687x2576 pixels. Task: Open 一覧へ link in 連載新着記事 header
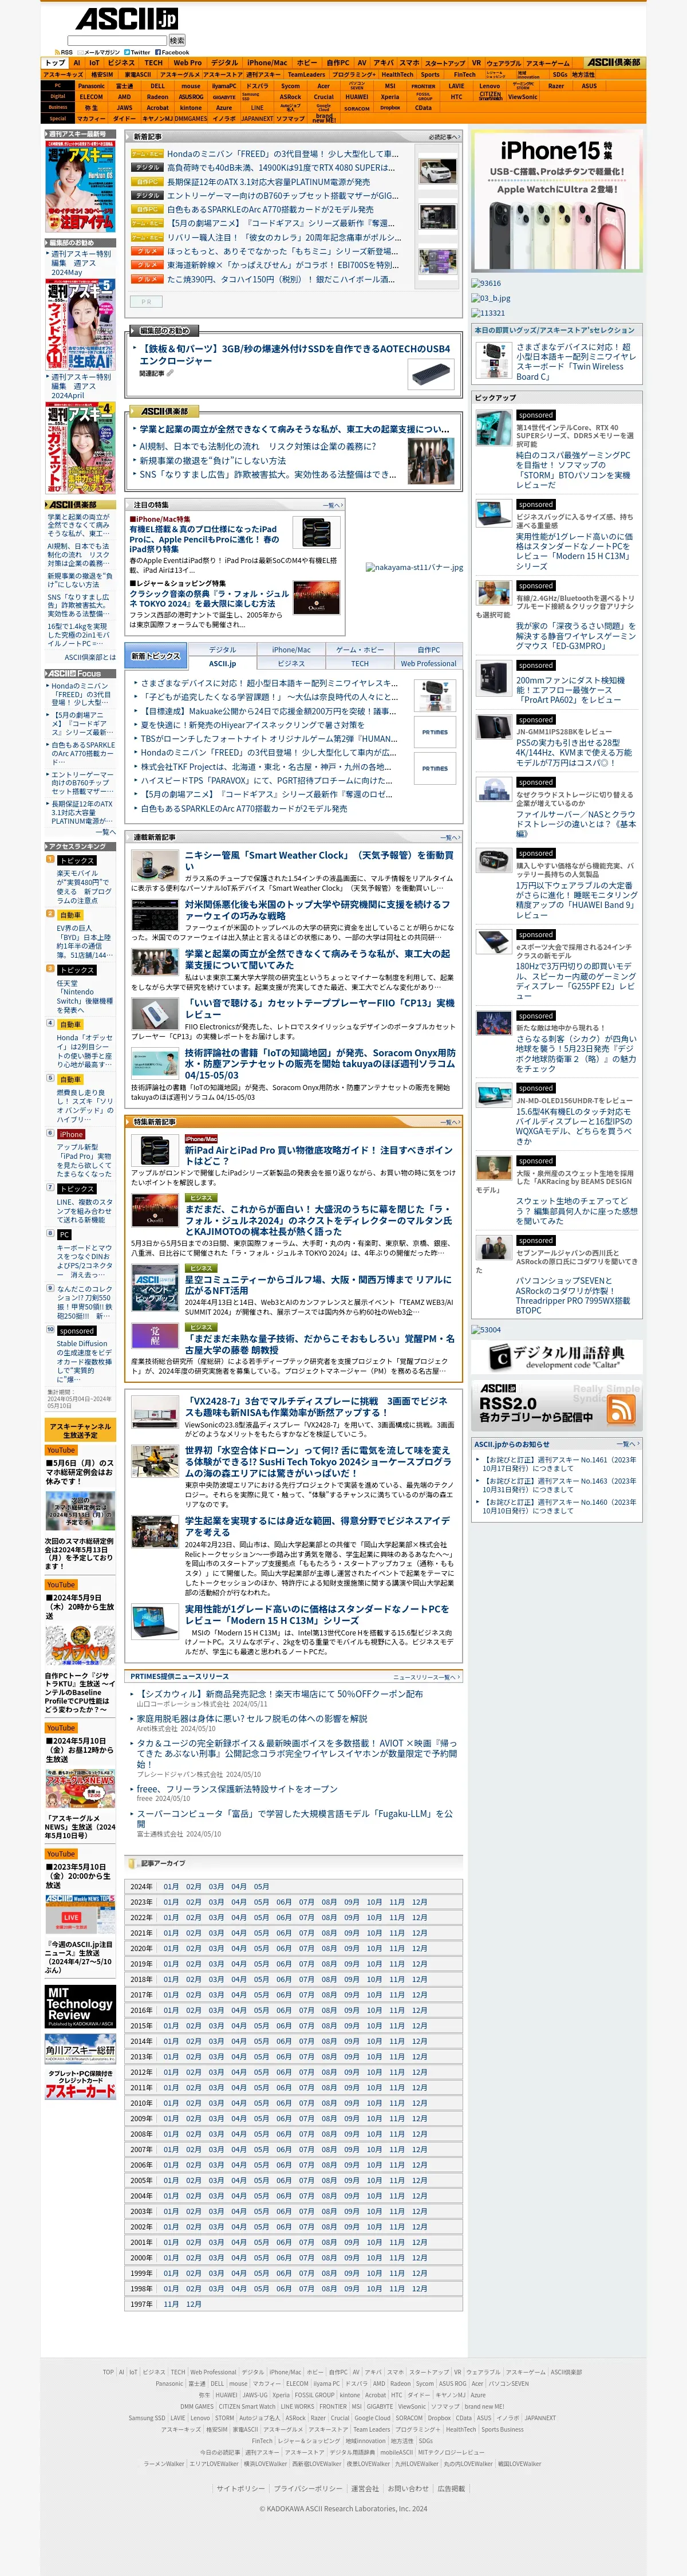[x=450, y=837]
